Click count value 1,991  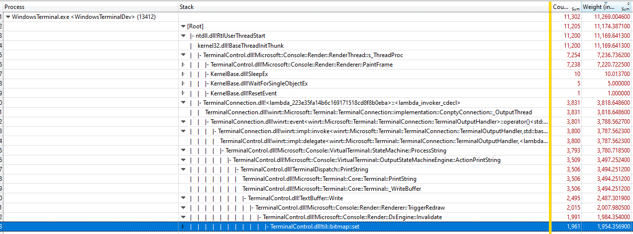coord(573,217)
